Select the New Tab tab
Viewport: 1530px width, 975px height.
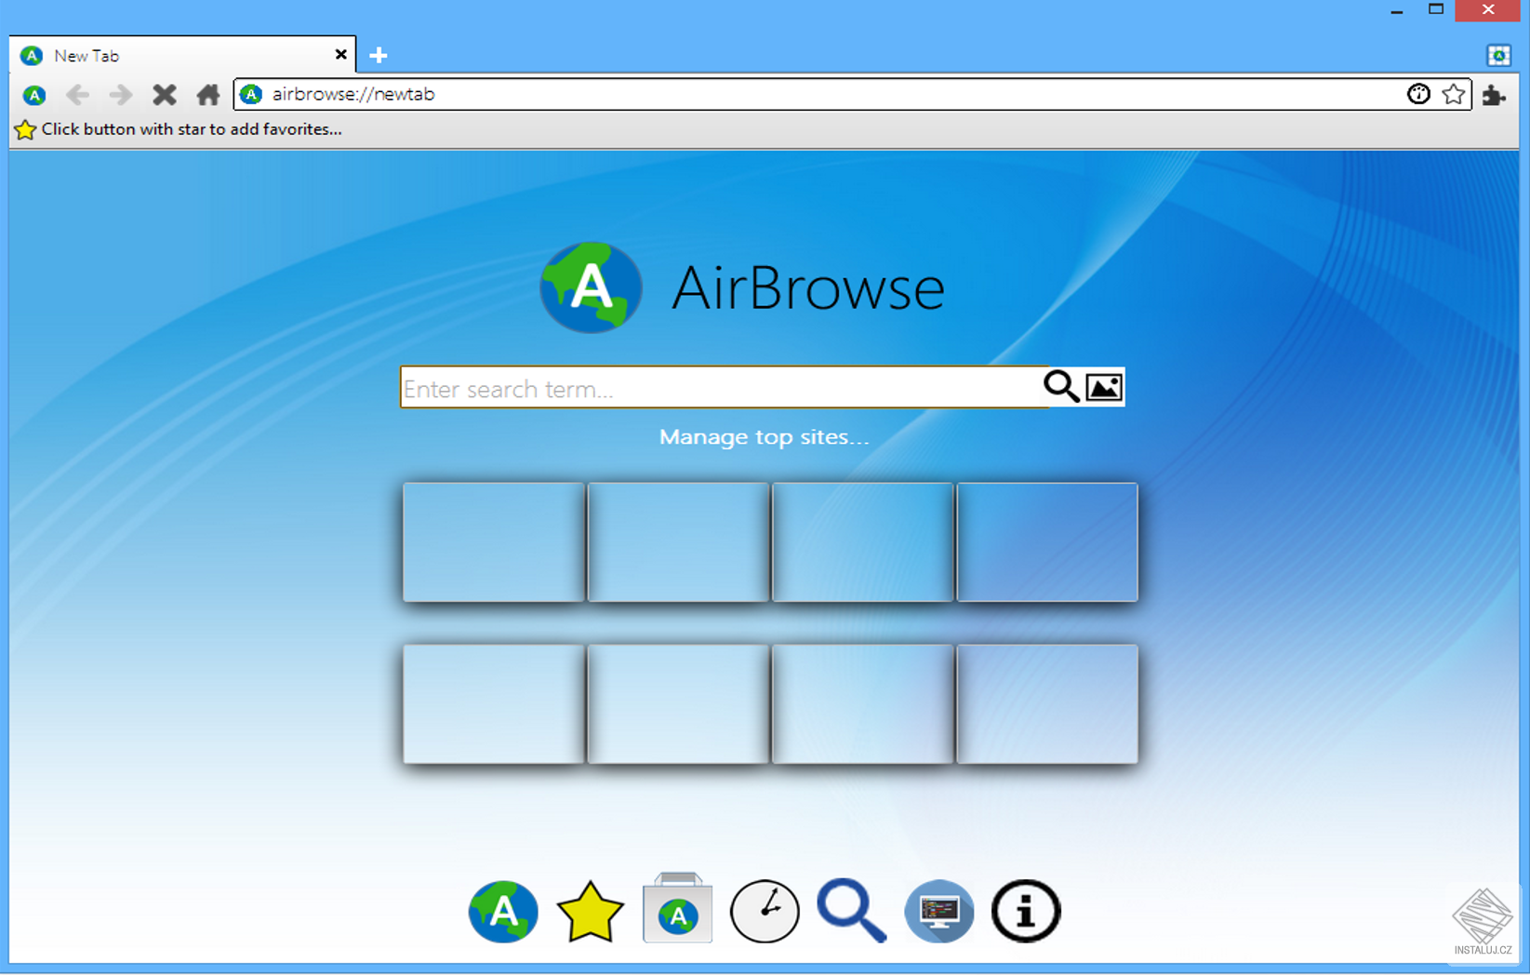coord(182,55)
